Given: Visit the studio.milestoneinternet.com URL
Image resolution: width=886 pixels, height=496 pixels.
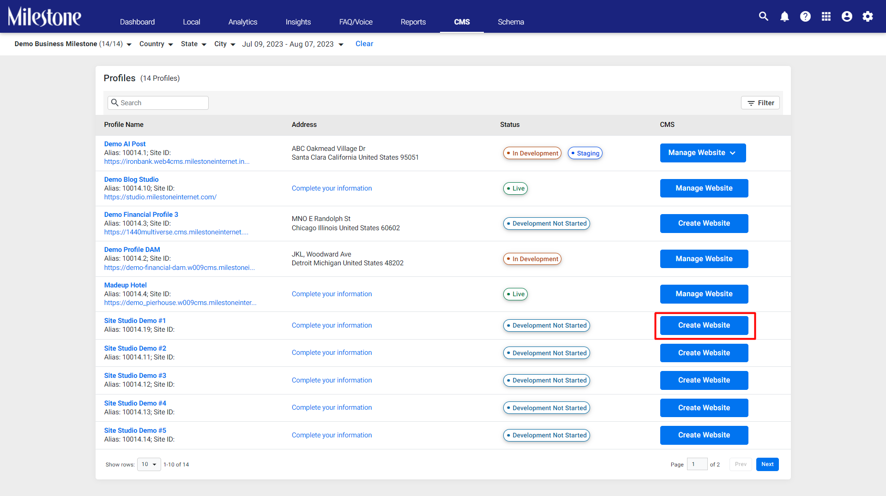Looking at the screenshot, I should coord(160,197).
